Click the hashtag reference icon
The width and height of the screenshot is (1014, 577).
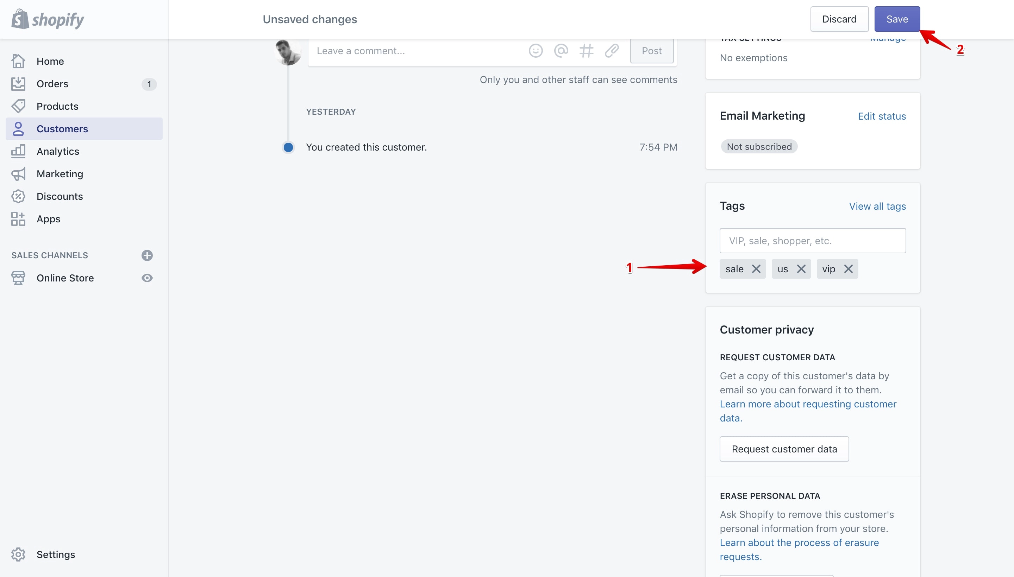coord(587,51)
